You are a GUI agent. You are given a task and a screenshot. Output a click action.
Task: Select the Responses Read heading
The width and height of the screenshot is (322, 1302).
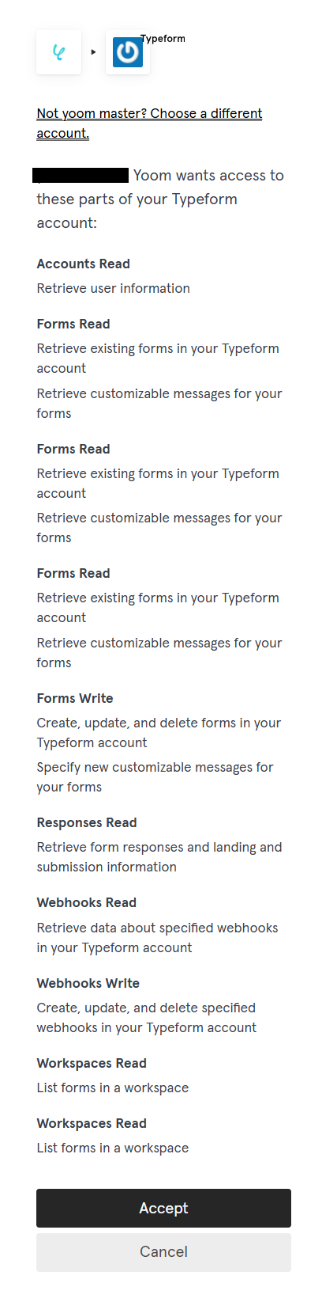point(87,822)
